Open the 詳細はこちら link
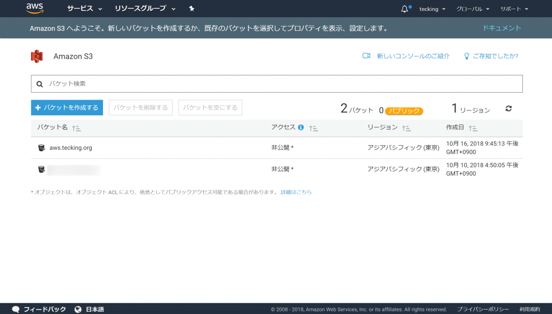 click(296, 192)
